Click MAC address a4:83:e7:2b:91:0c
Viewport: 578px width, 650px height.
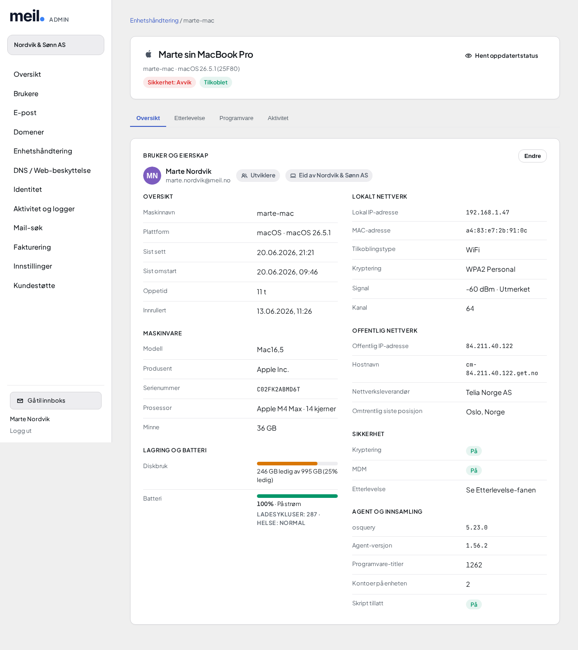coord(497,231)
